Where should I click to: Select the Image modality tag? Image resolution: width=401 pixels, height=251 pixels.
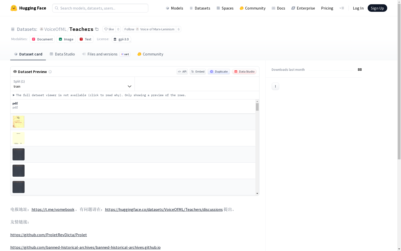point(66,39)
